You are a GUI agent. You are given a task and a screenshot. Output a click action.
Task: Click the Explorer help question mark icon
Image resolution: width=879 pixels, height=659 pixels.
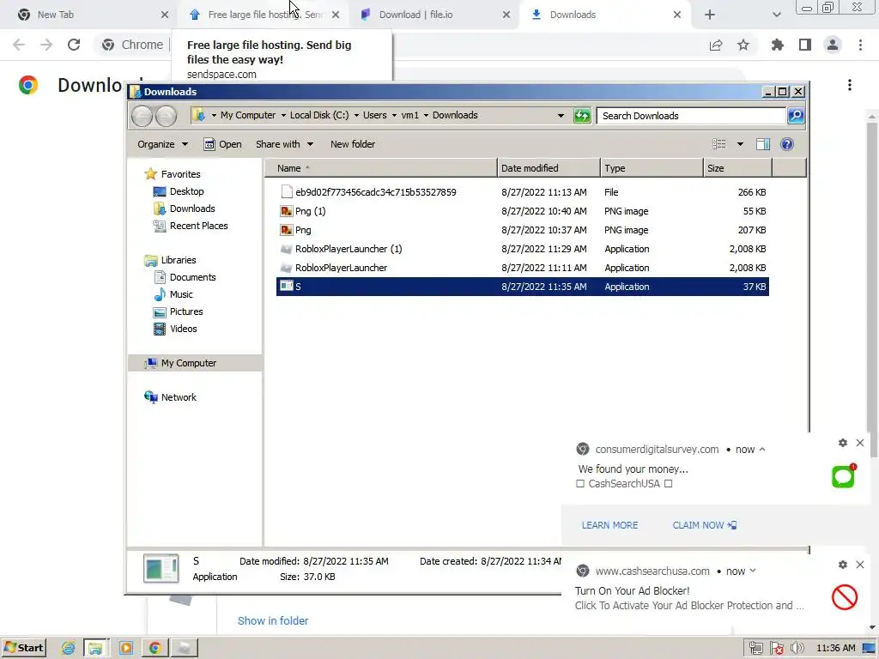tap(787, 144)
